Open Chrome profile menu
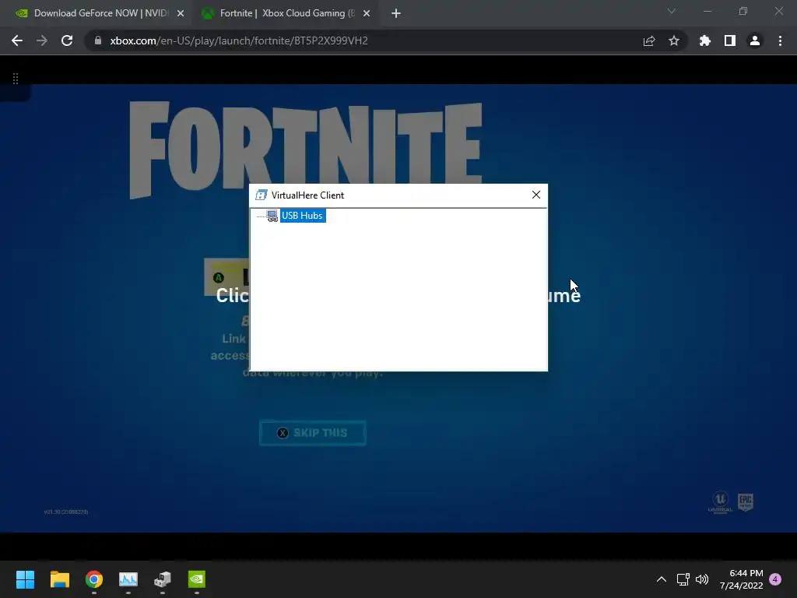 coord(755,40)
